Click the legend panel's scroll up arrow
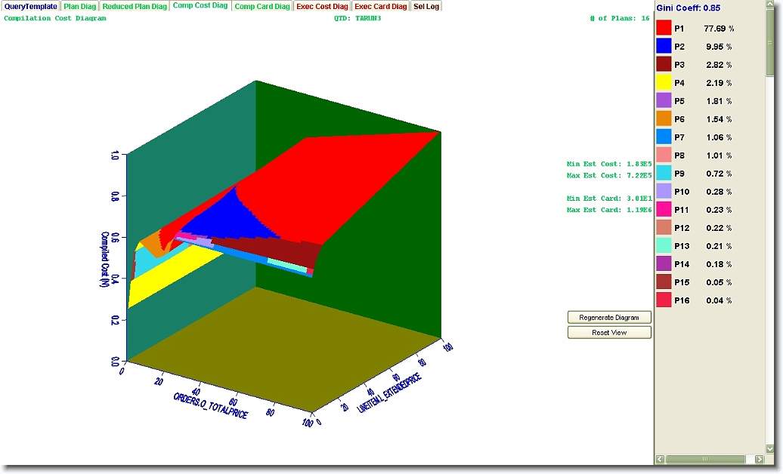This screenshot has height=474, width=783. click(770, 6)
